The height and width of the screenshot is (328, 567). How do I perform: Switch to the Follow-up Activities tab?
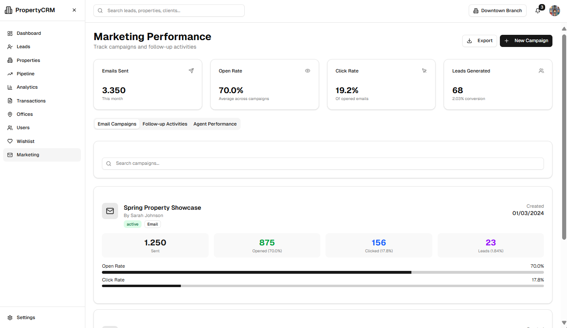[x=165, y=124]
